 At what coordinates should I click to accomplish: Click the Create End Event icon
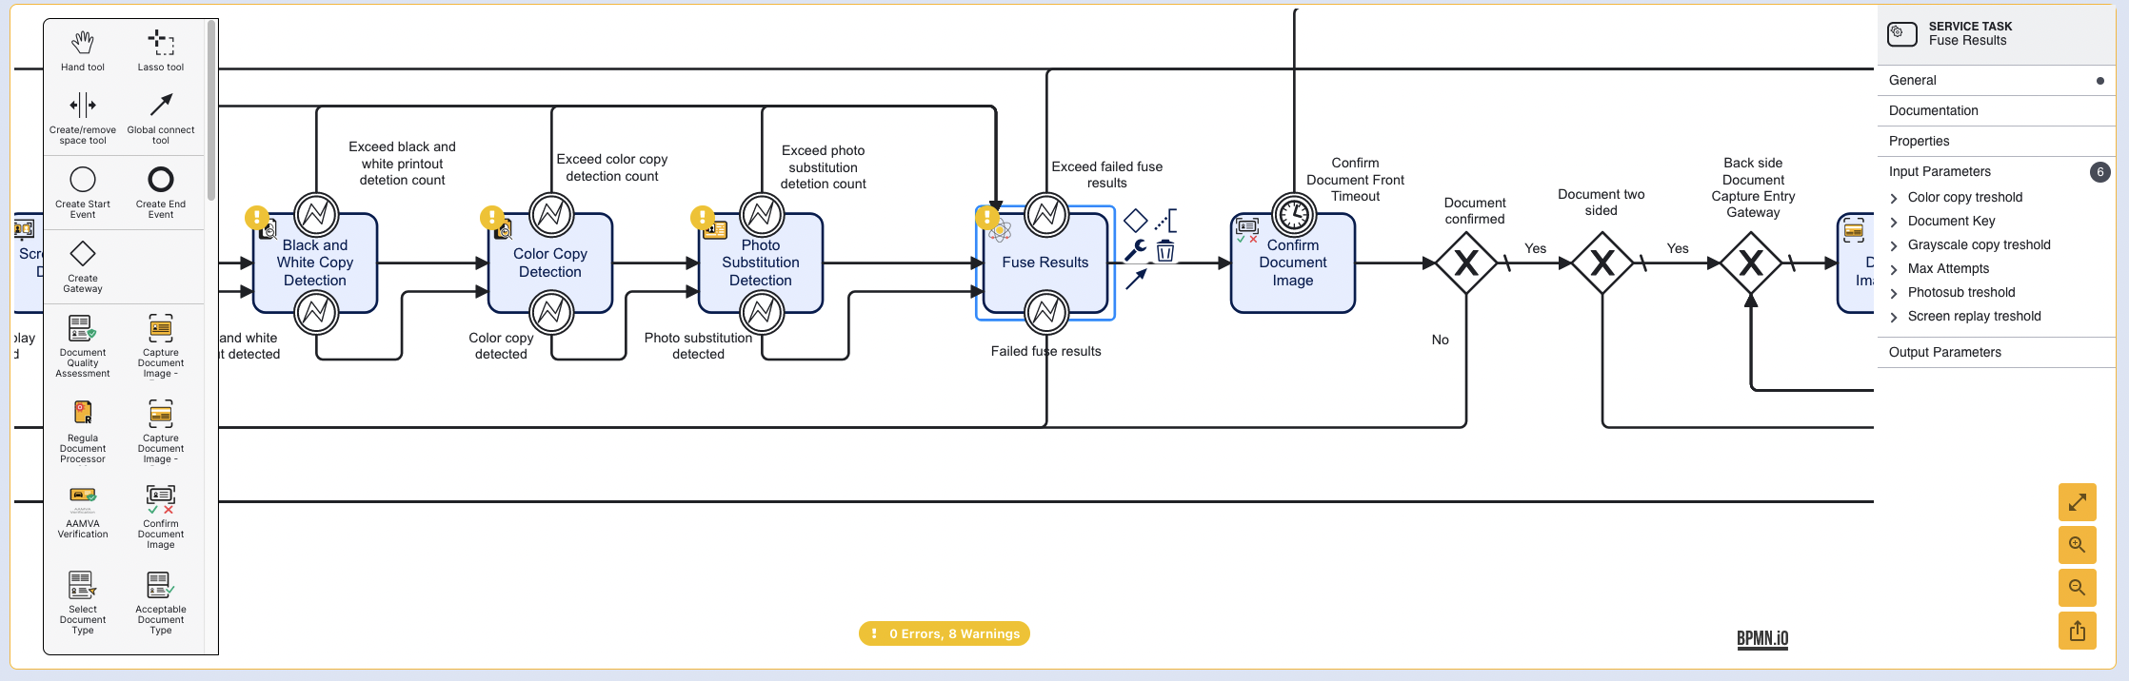[161, 180]
